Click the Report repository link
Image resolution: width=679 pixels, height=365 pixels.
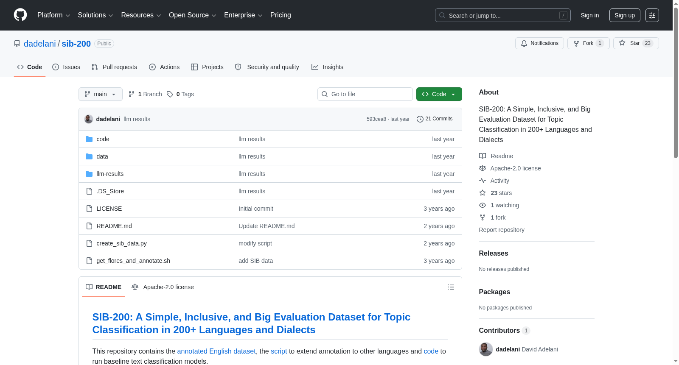pyautogui.click(x=502, y=230)
